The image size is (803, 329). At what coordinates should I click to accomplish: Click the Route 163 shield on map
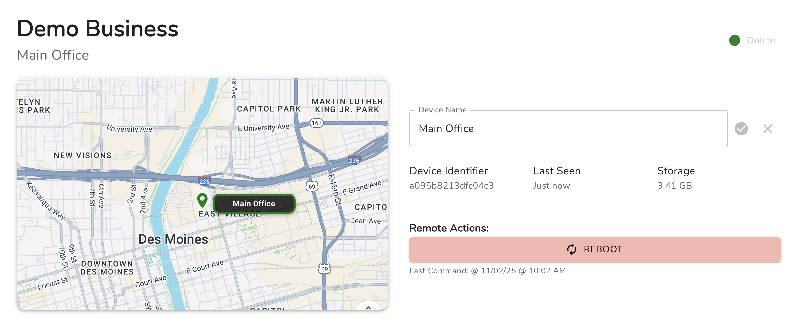point(317,123)
